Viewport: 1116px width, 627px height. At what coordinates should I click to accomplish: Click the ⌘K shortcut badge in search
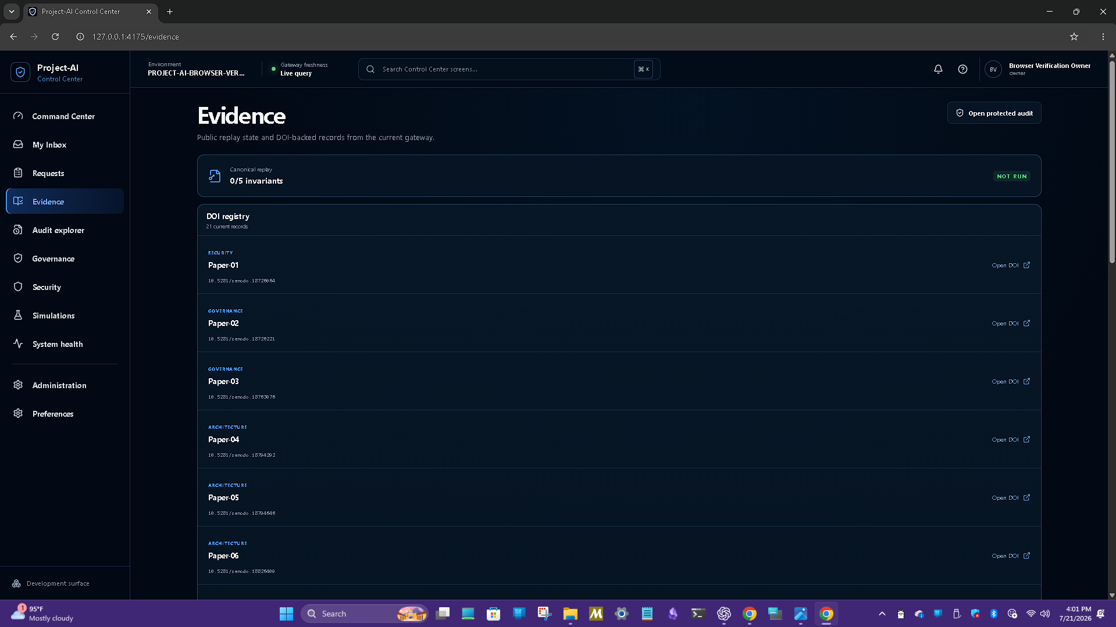(643, 69)
